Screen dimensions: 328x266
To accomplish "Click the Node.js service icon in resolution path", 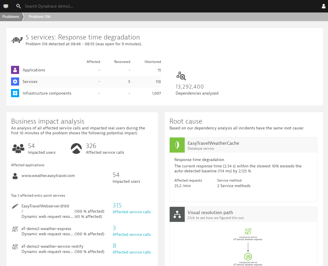I will pos(248,256).
